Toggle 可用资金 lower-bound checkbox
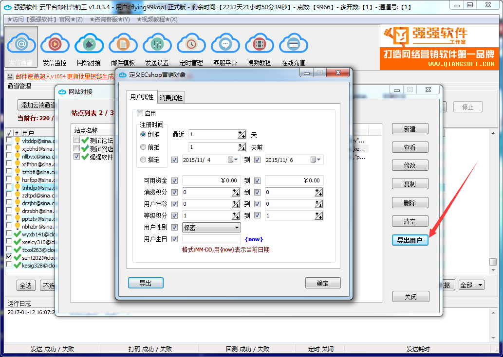This screenshot has height=357, width=503. click(x=174, y=180)
